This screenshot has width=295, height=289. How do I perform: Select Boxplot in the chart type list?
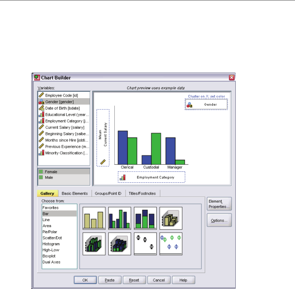(x=59, y=256)
